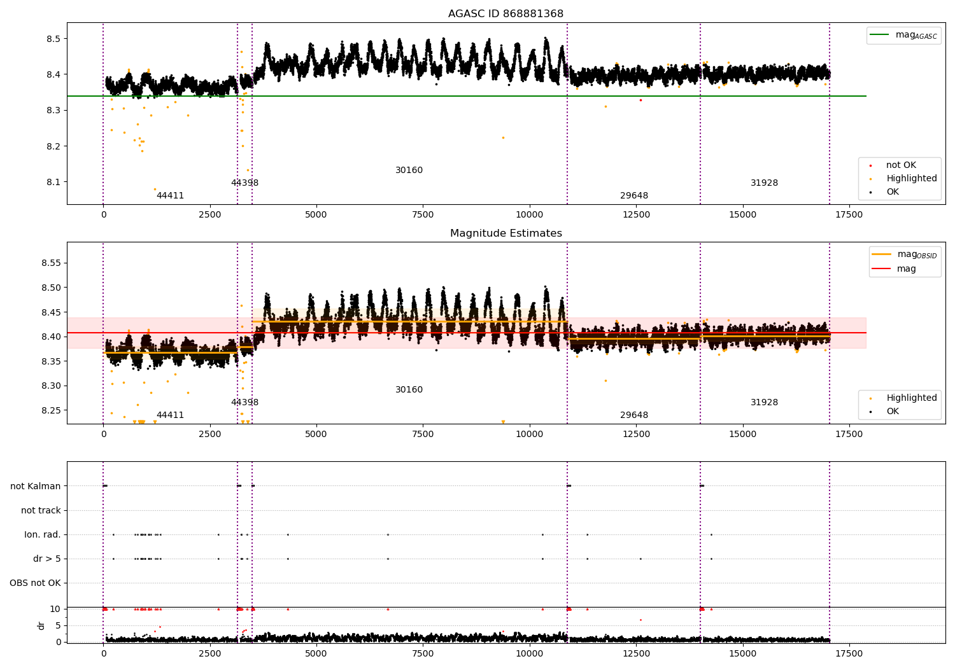
Task: Click the 8.25 y-axis tick label
Action: point(51,410)
